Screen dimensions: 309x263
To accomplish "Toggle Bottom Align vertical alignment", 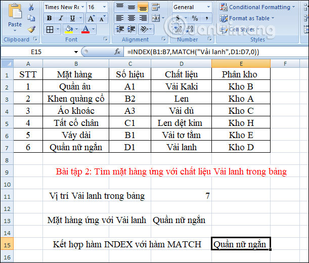I will pyautogui.click(x=143, y=7).
